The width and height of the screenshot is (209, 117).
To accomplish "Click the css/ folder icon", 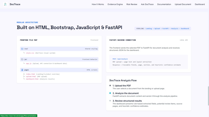I will pos(22,49).
